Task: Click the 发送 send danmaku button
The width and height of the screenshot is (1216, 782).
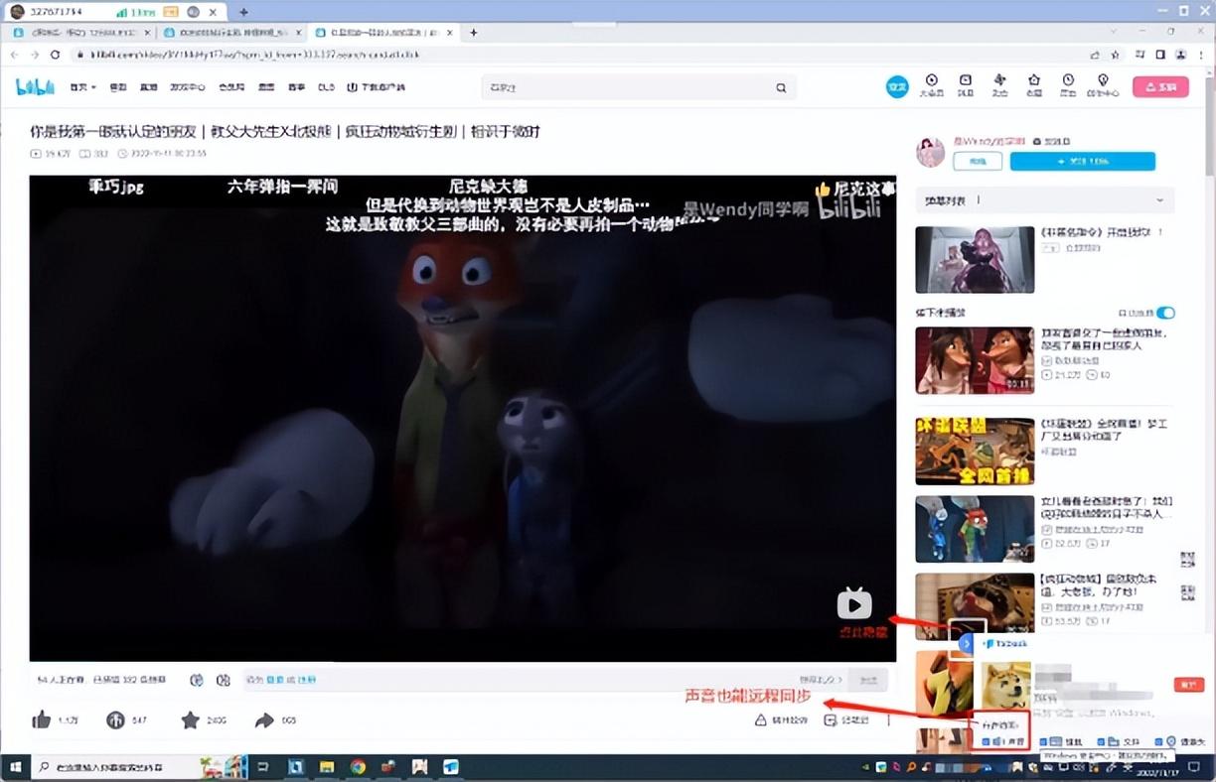Action: pos(867,680)
